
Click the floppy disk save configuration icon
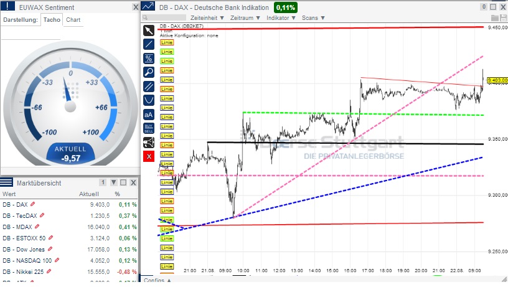click(x=503, y=18)
